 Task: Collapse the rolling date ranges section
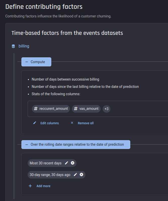point(76,144)
